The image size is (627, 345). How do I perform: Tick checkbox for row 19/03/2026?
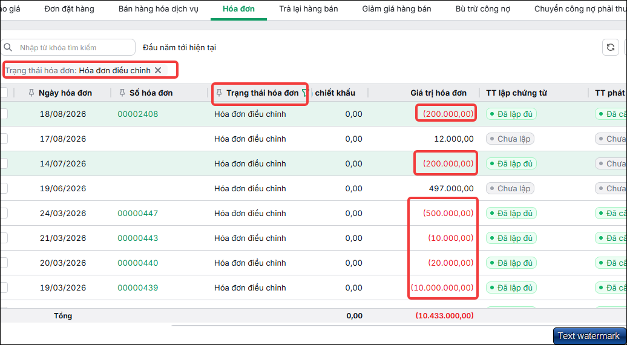[3, 287]
